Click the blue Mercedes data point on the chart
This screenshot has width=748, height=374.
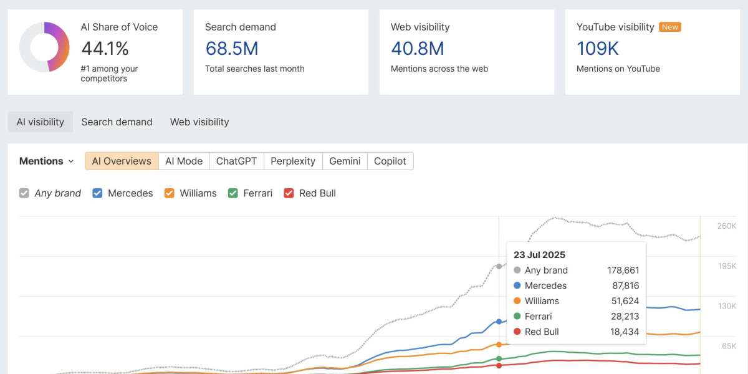click(x=499, y=322)
